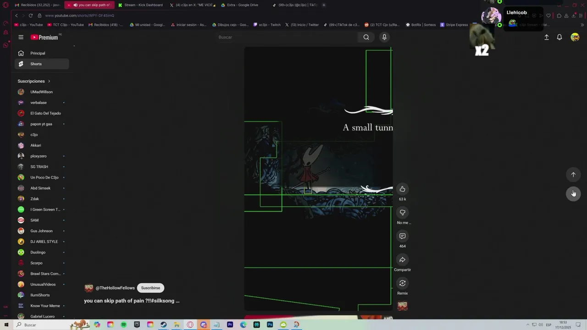Switch to the Recibidos Gmail tab
This screenshot has width=587, height=330.
(38, 5)
